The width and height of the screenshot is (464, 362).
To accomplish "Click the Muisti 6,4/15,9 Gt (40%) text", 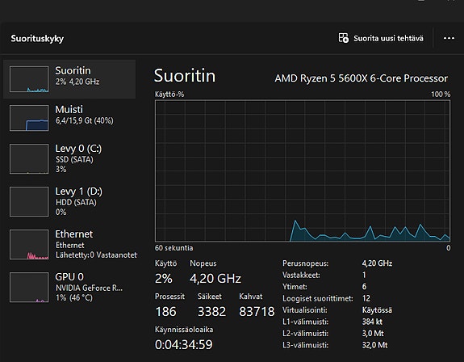I will (x=85, y=120).
